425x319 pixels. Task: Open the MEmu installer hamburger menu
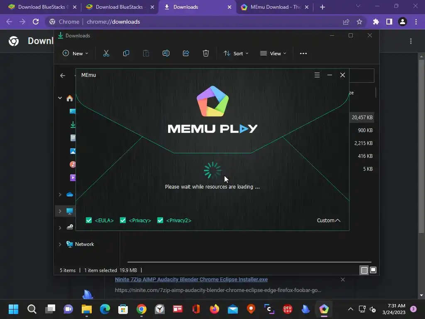point(317,75)
